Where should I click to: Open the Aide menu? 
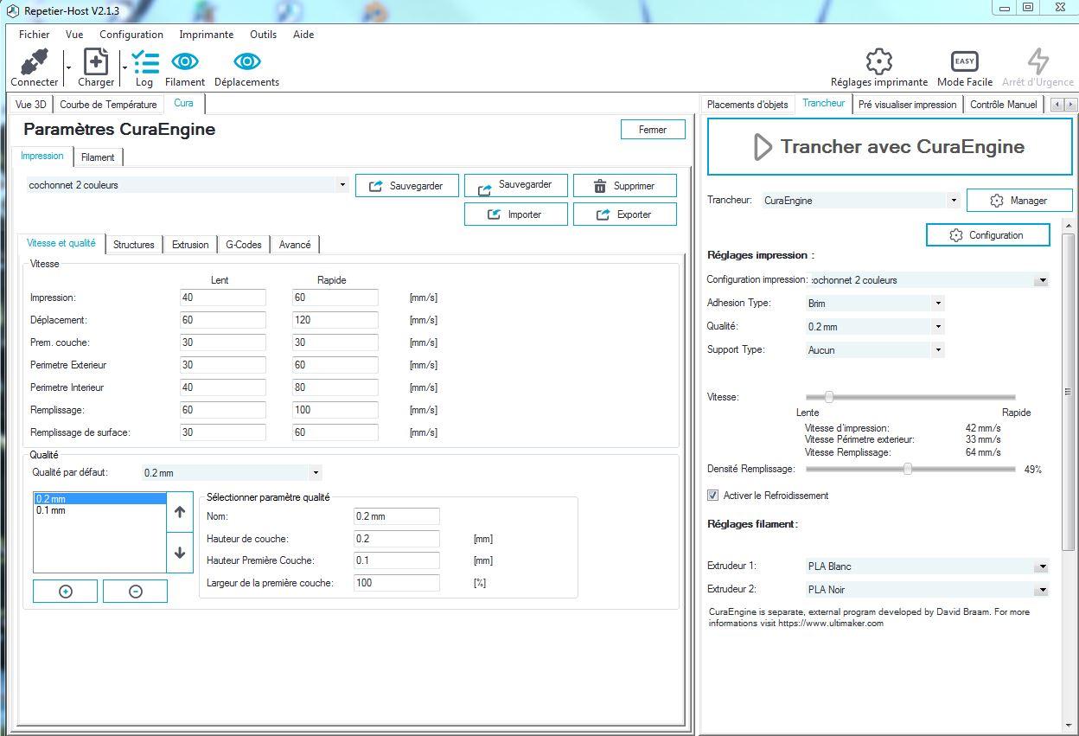(x=303, y=35)
